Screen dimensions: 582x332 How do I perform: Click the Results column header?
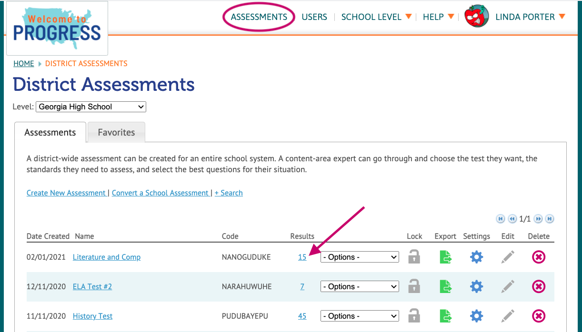click(302, 236)
